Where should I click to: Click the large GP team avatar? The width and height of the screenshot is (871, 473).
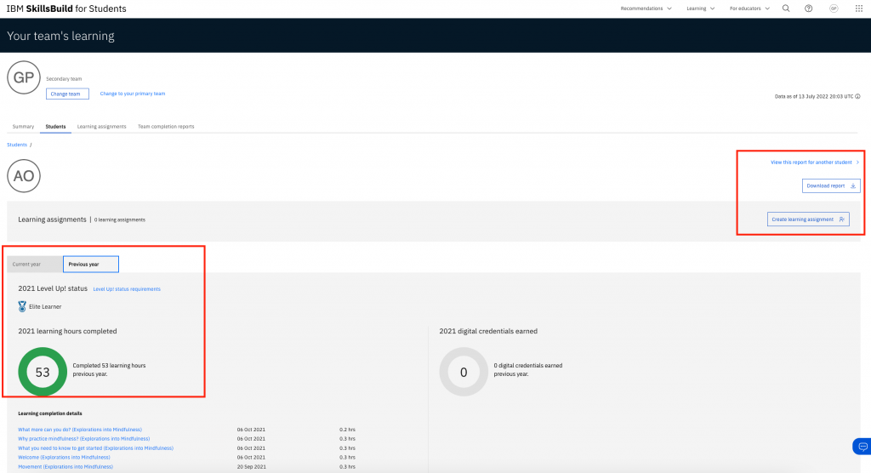[x=24, y=77]
